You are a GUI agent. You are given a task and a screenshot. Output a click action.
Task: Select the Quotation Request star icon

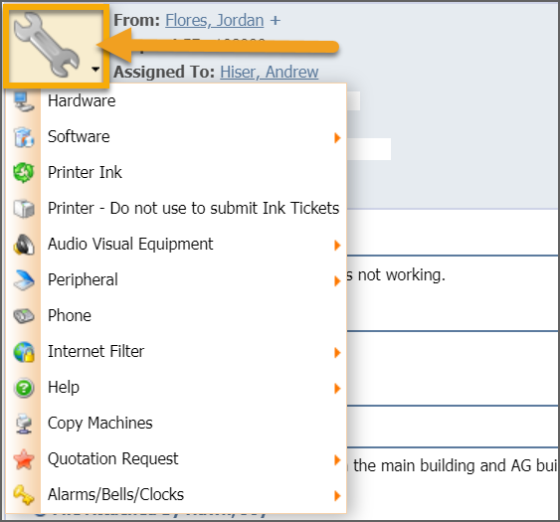pyautogui.click(x=24, y=459)
